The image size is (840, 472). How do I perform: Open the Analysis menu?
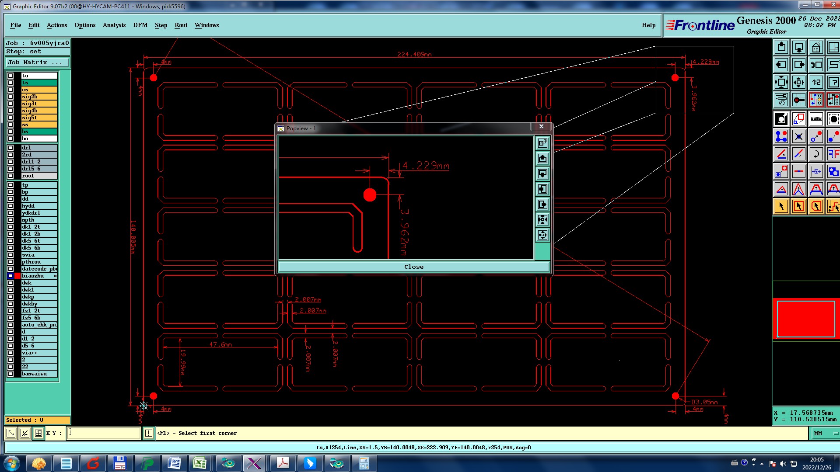click(114, 25)
